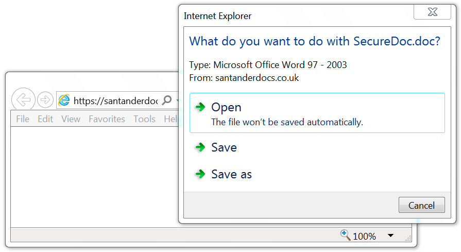Choose Save for the download

317,147
